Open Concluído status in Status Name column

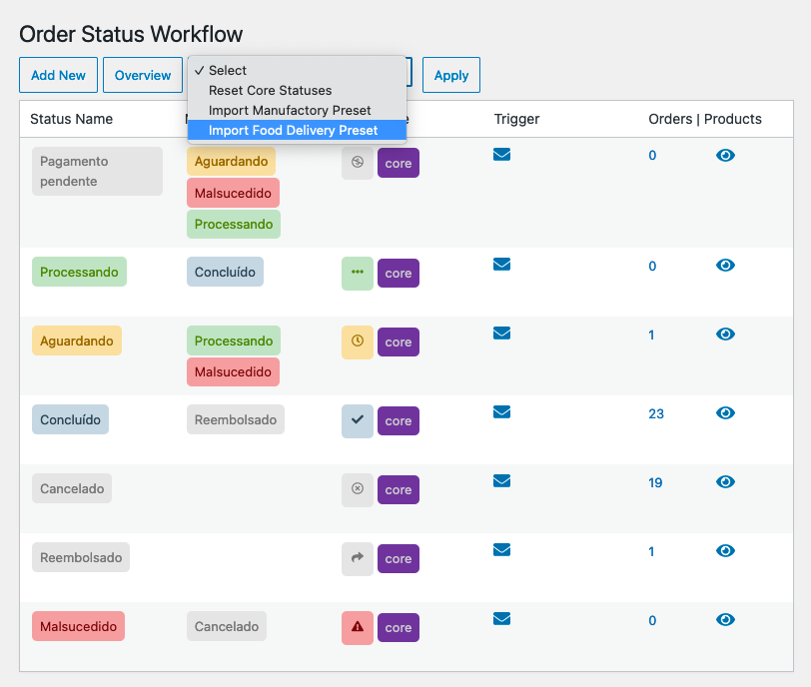(70, 419)
